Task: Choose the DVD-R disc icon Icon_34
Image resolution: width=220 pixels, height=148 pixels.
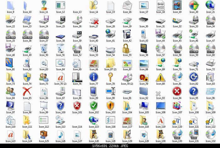Action: (211, 20)
